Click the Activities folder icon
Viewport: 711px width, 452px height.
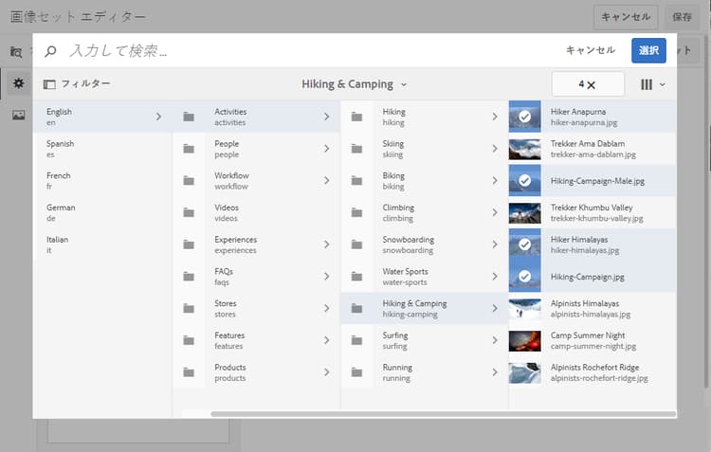pyautogui.click(x=189, y=117)
